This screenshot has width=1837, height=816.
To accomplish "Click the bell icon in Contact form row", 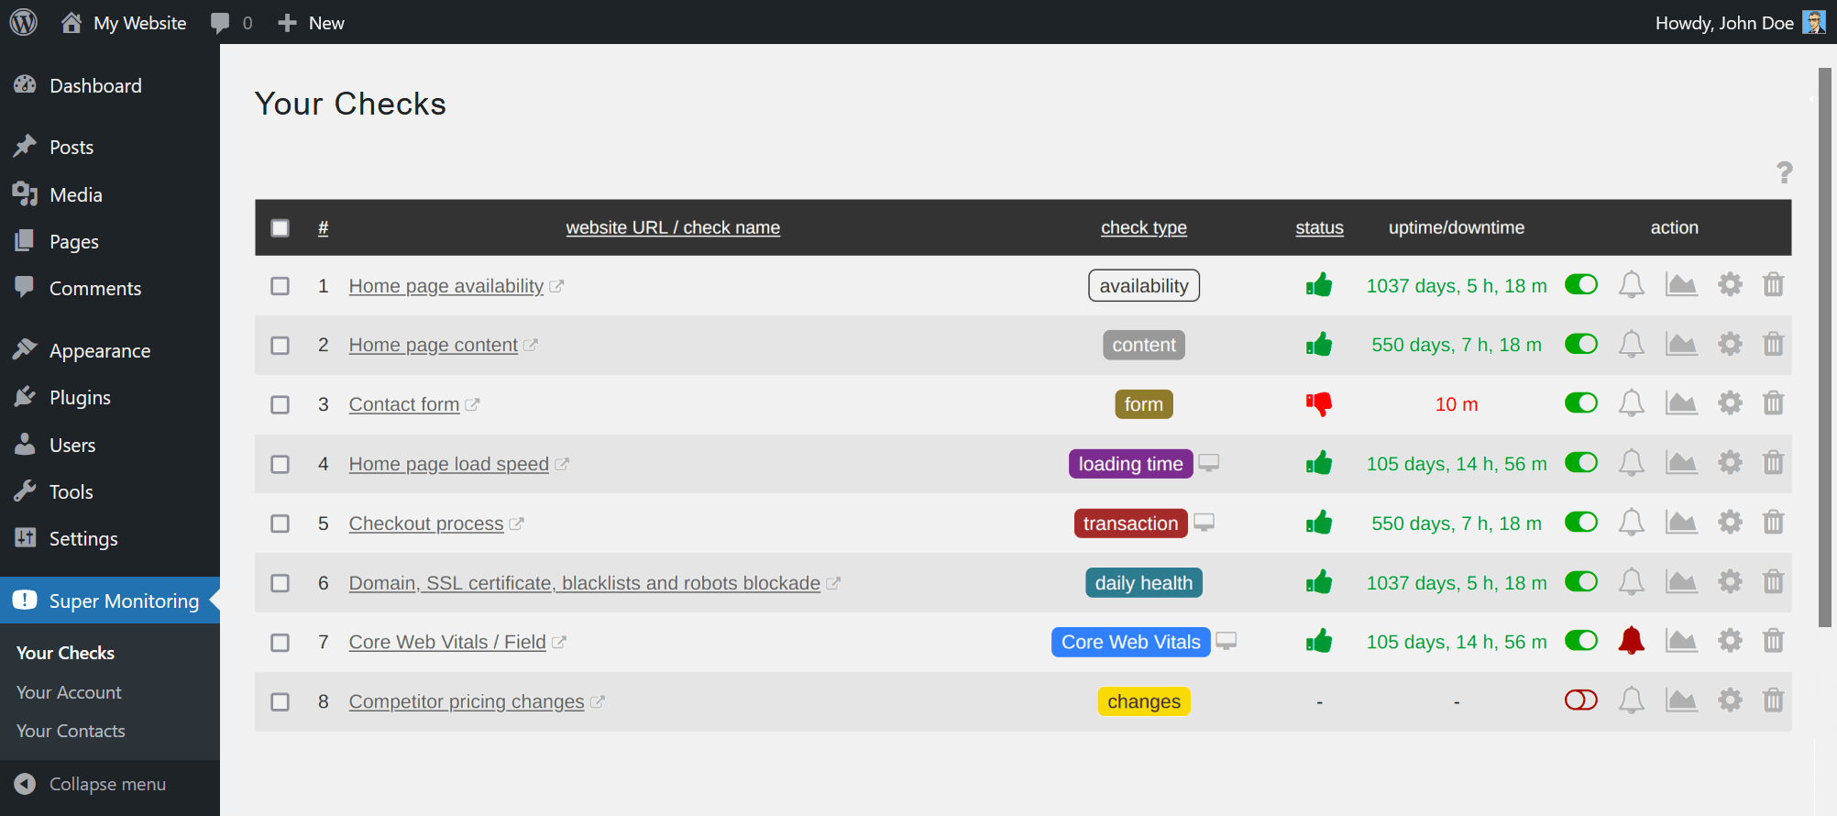I will [x=1631, y=403].
